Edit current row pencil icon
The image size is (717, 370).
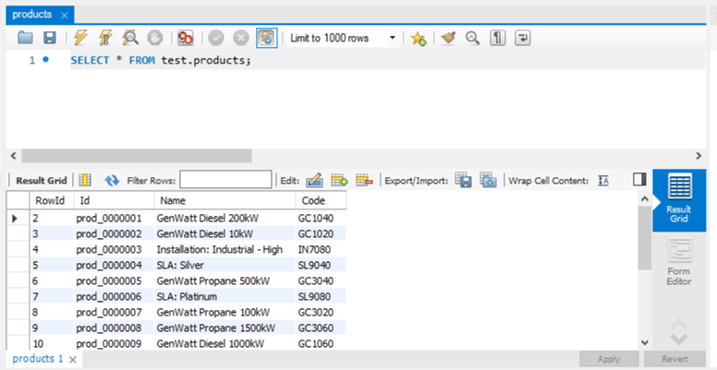pos(314,181)
